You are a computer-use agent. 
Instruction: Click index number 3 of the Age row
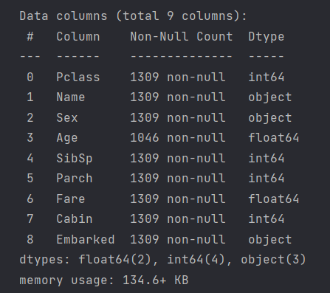click(x=30, y=138)
